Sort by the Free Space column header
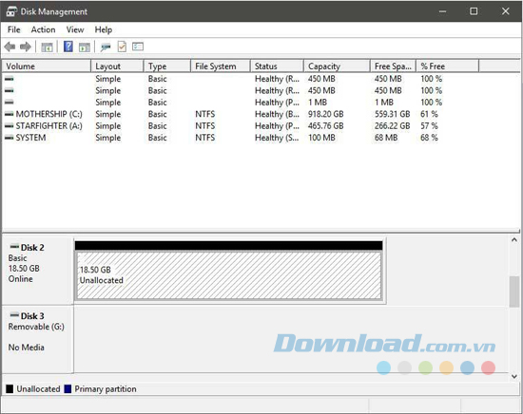 (394, 66)
